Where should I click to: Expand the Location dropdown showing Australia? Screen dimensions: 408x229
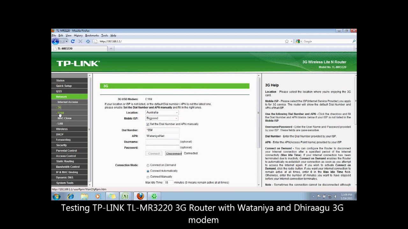click(x=162, y=112)
